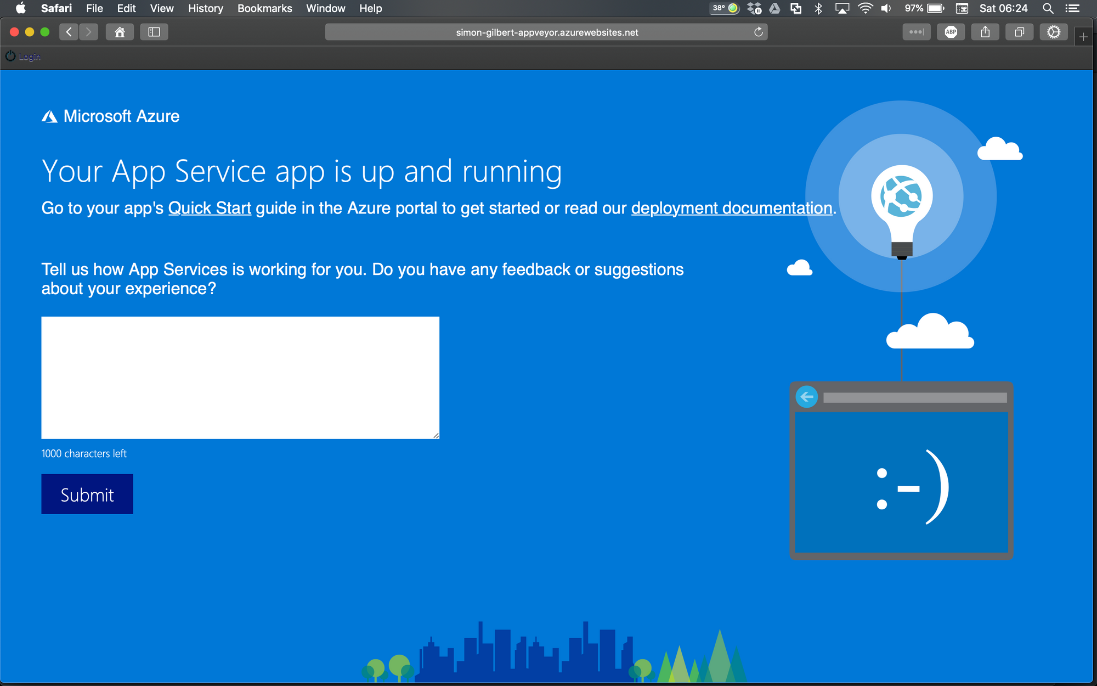Open the deployment documentation link
The height and width of the screenshot is (686, 1097).
(732, 208)
